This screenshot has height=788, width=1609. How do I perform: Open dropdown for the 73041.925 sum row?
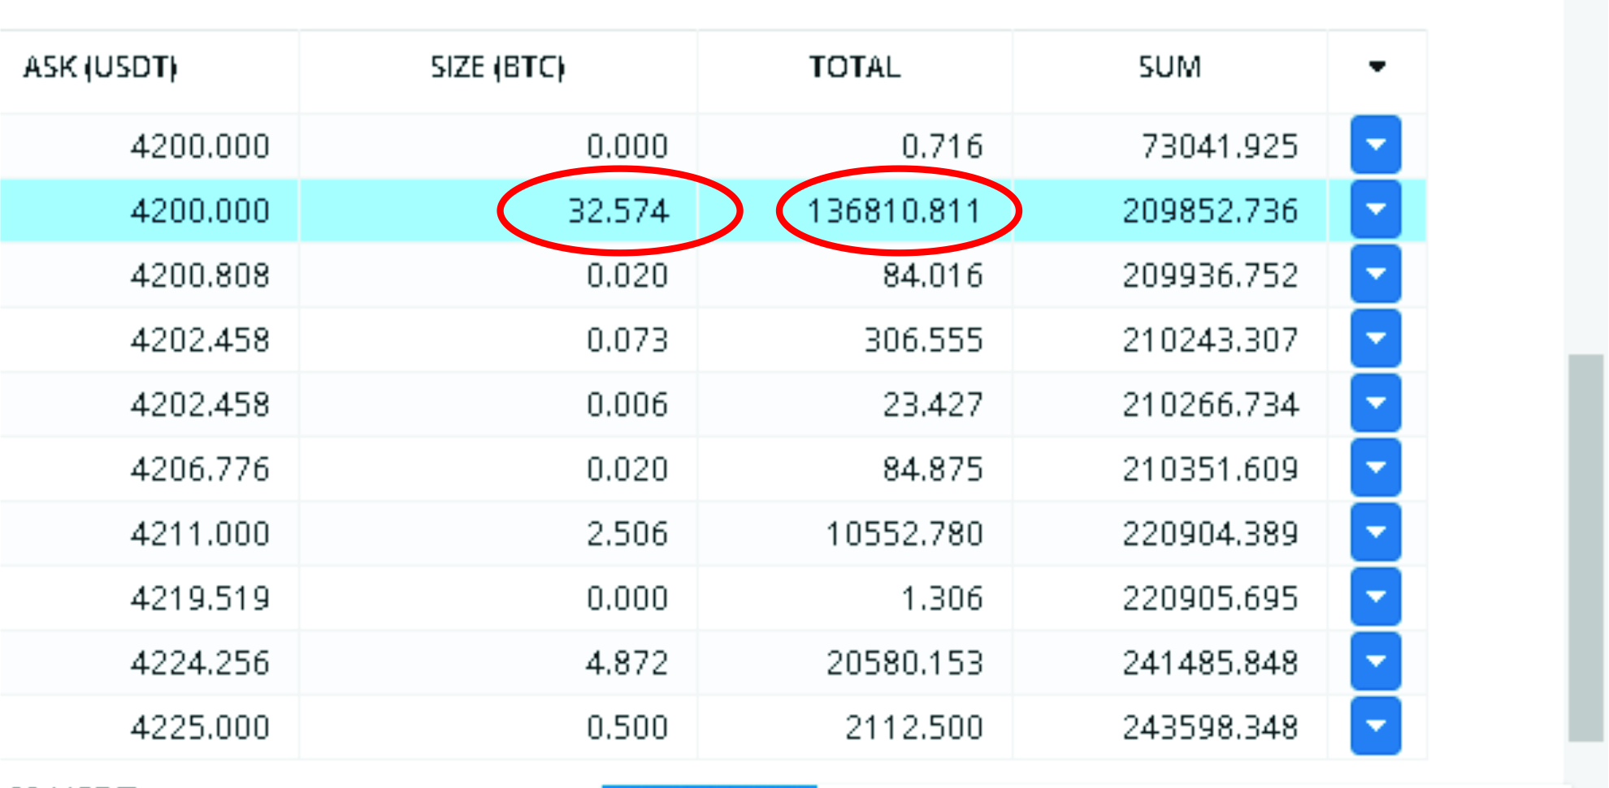pos(1376,145)
